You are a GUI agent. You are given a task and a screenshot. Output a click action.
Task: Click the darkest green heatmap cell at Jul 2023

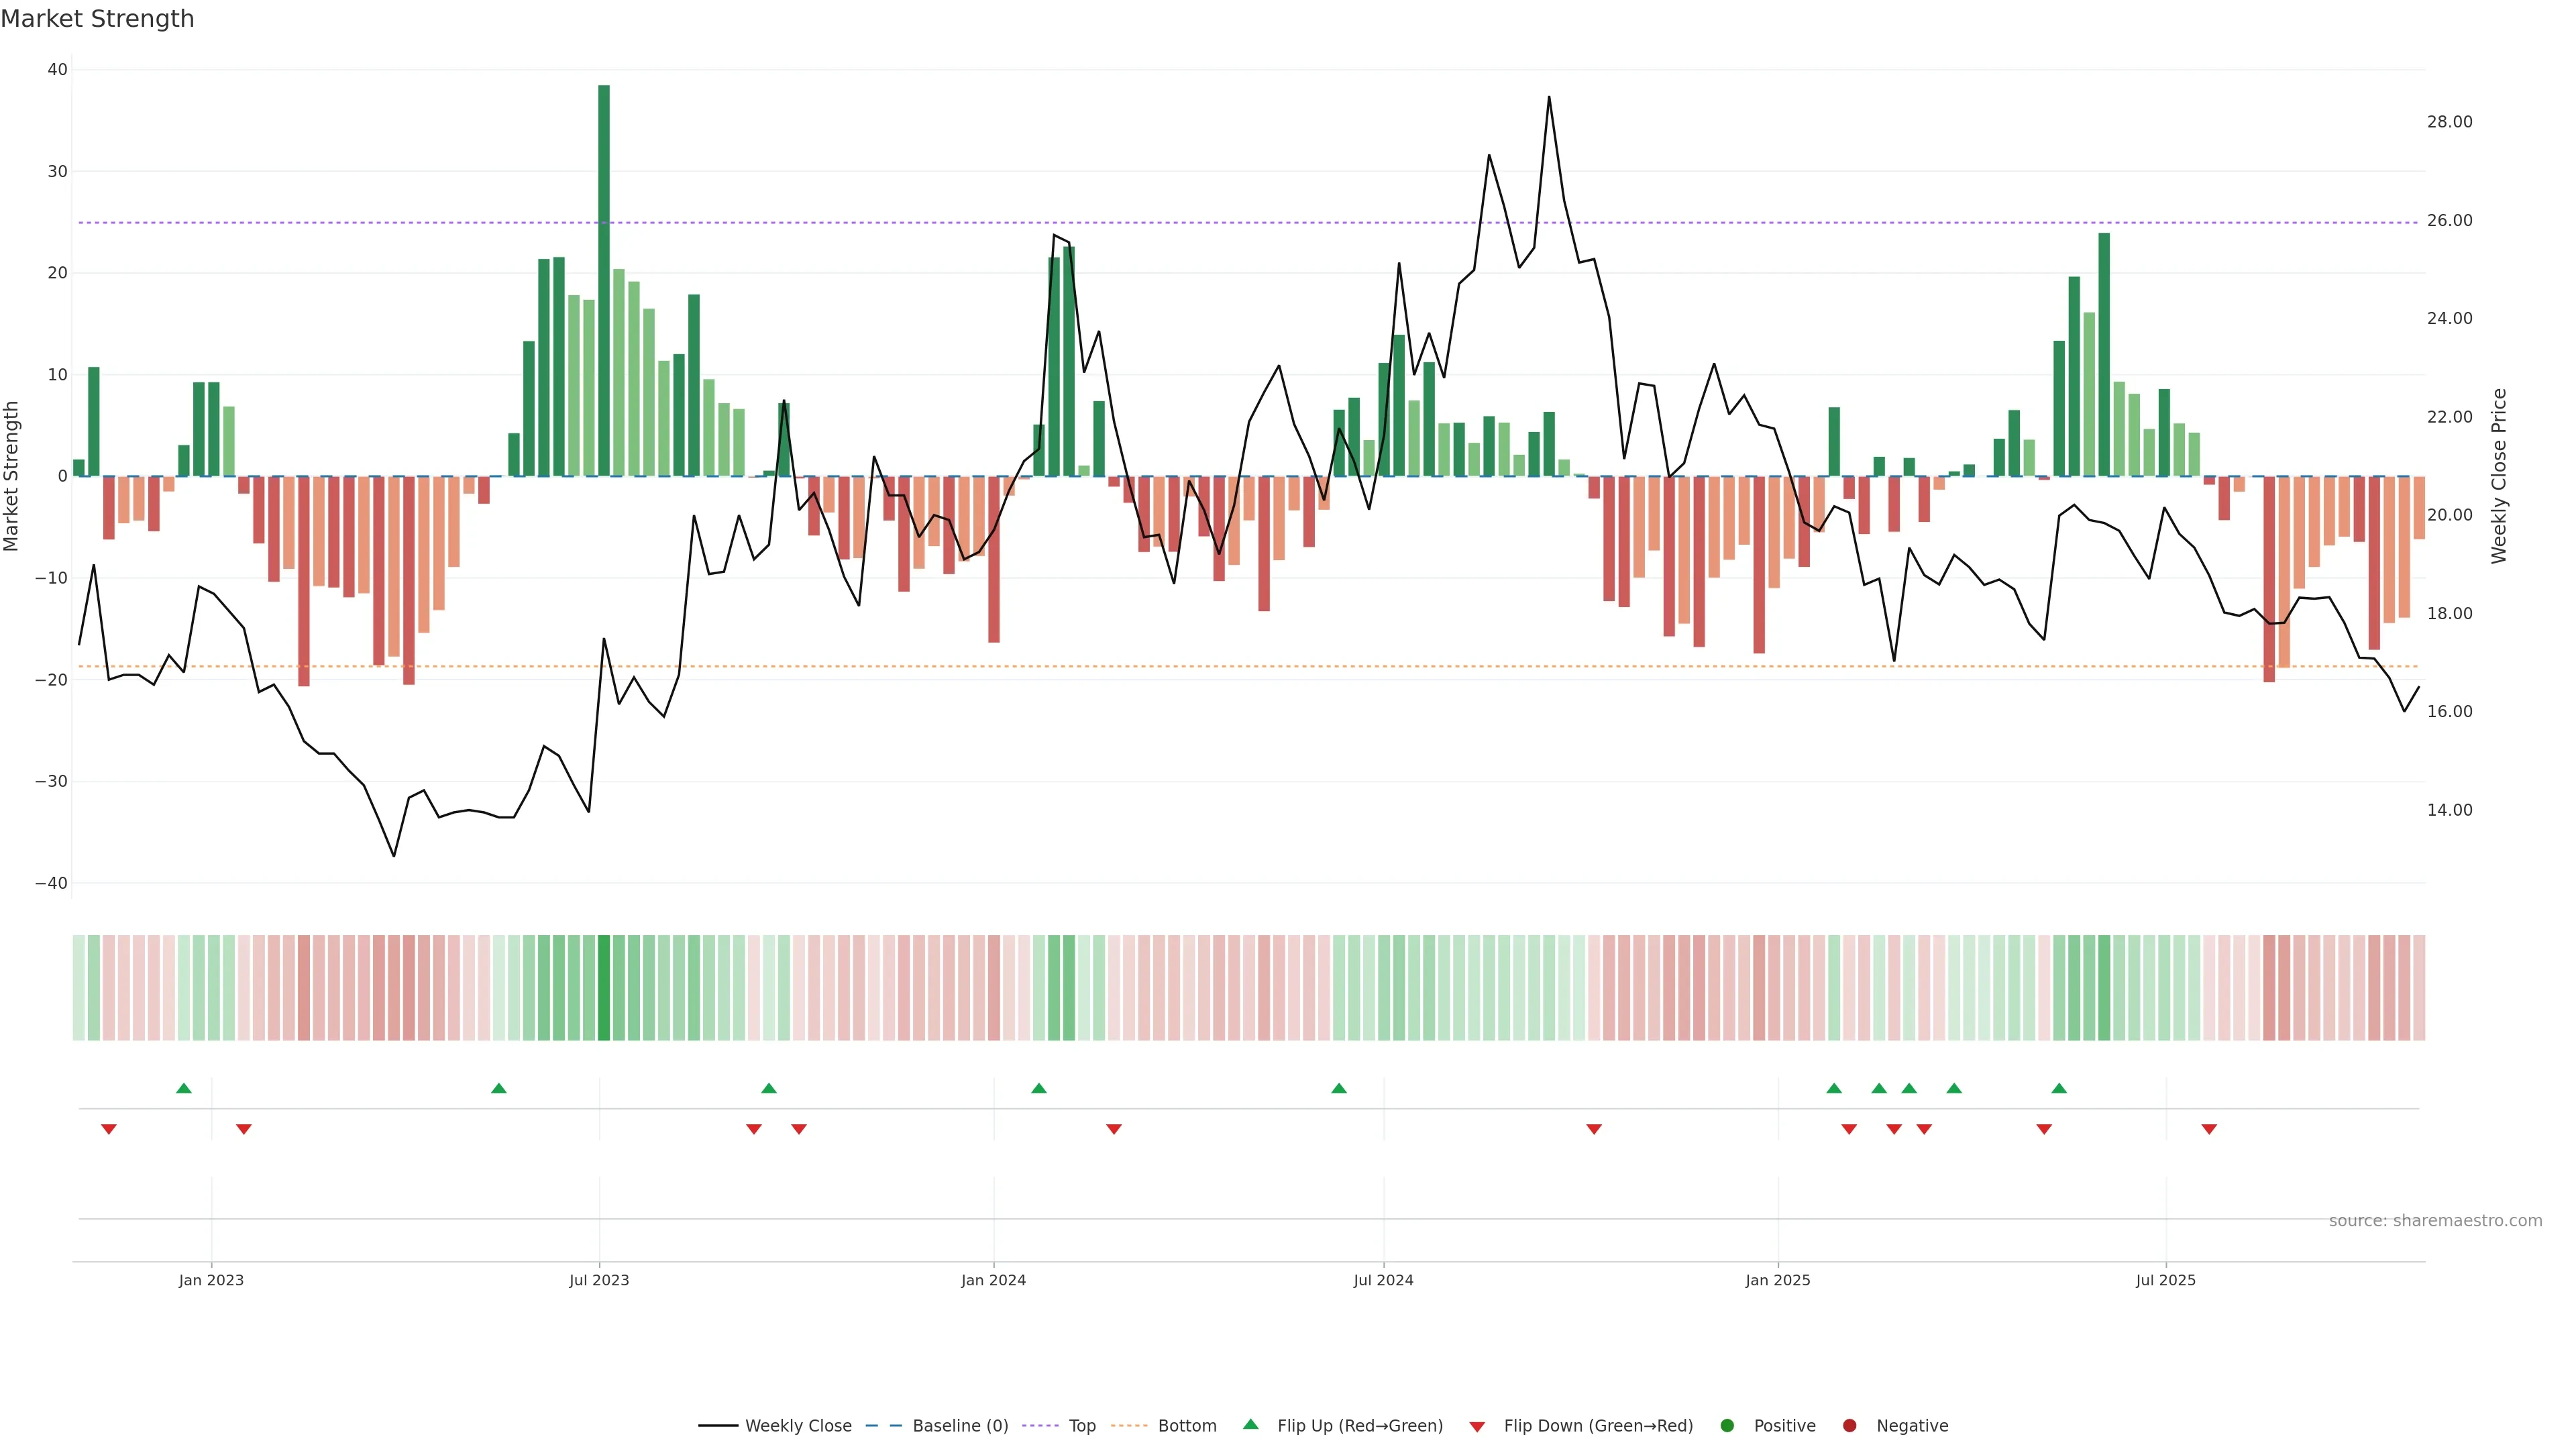(x=604, y=987)
